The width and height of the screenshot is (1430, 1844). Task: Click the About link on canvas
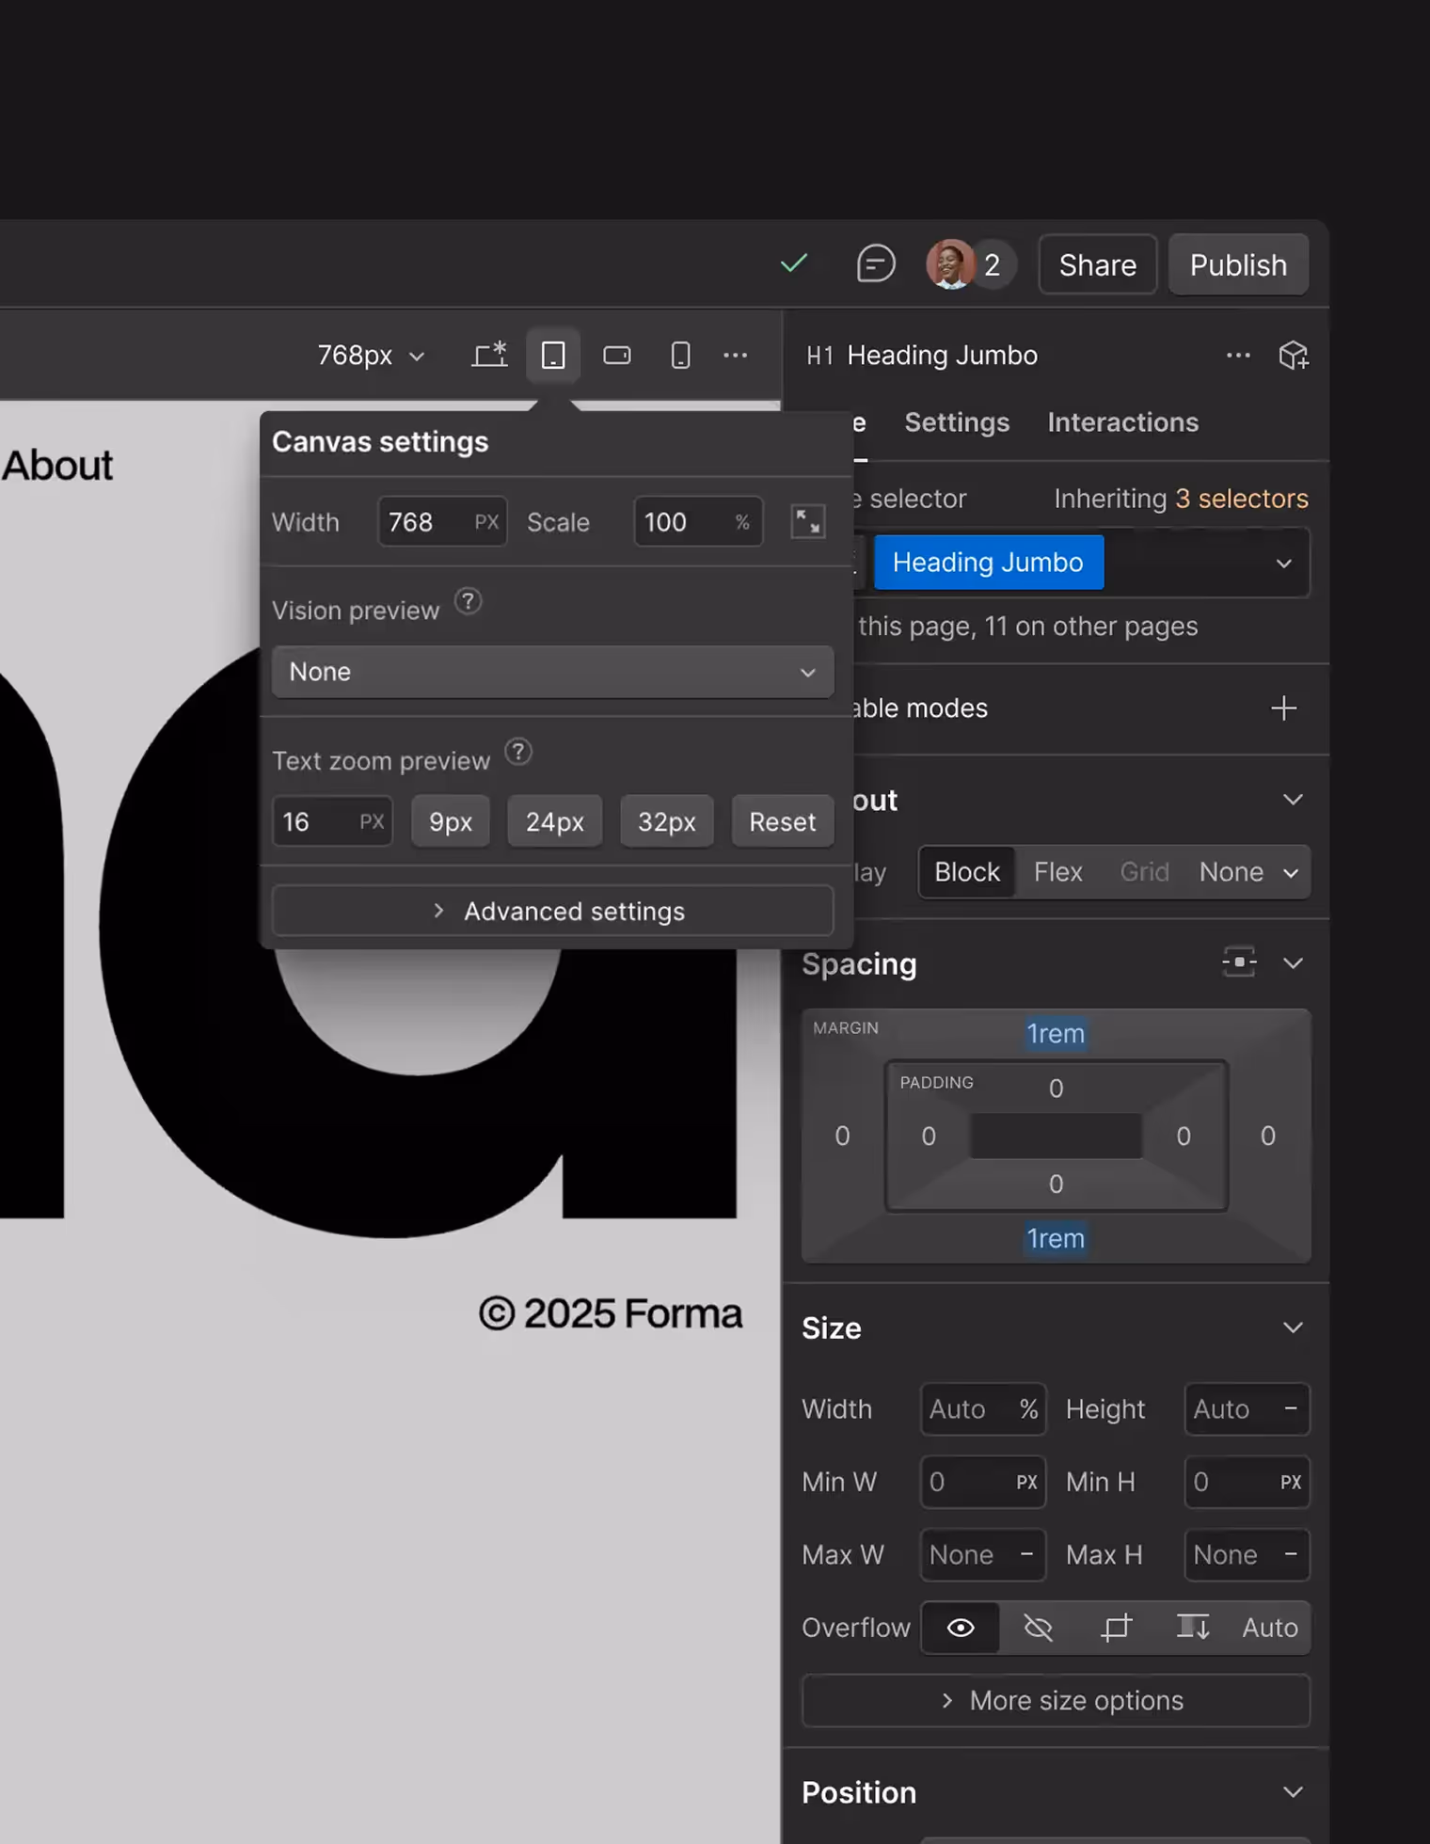coord(57,466)
